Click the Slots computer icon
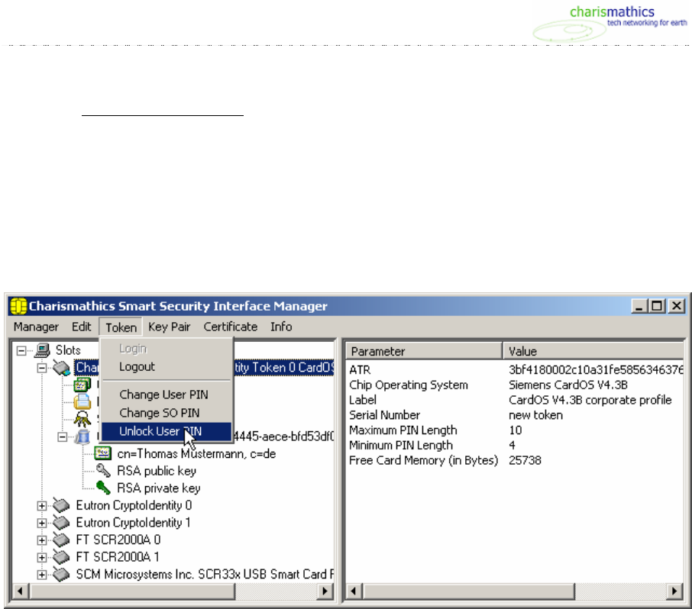 coord(42,350)
